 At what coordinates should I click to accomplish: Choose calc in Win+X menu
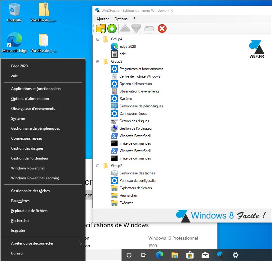(x=43, y=76)
